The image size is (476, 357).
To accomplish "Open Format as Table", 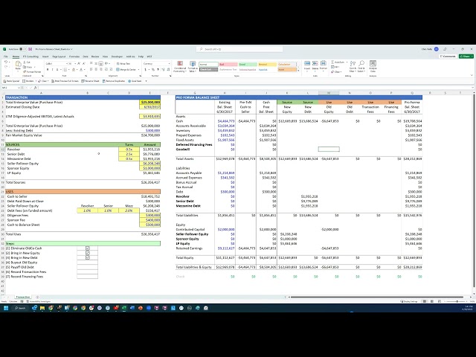I will [193, 66].
